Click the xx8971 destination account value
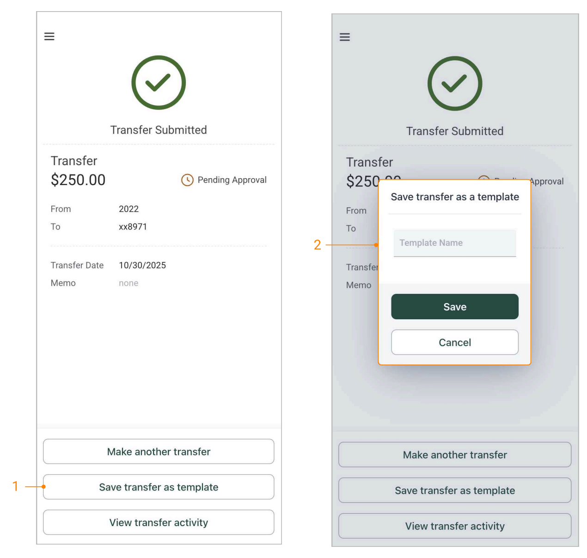Screen dimensions: 587x558 click(x=133, y=227)
